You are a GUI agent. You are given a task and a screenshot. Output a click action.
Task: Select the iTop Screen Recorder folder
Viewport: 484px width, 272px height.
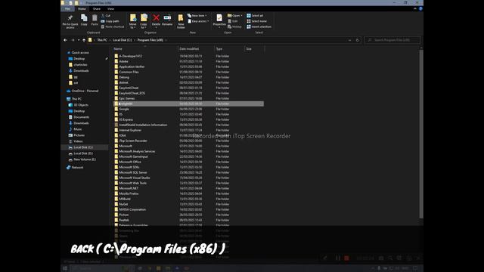click(188, 141)
